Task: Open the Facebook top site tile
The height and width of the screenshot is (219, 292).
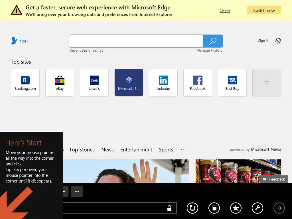Action: [x=198, y=82]
